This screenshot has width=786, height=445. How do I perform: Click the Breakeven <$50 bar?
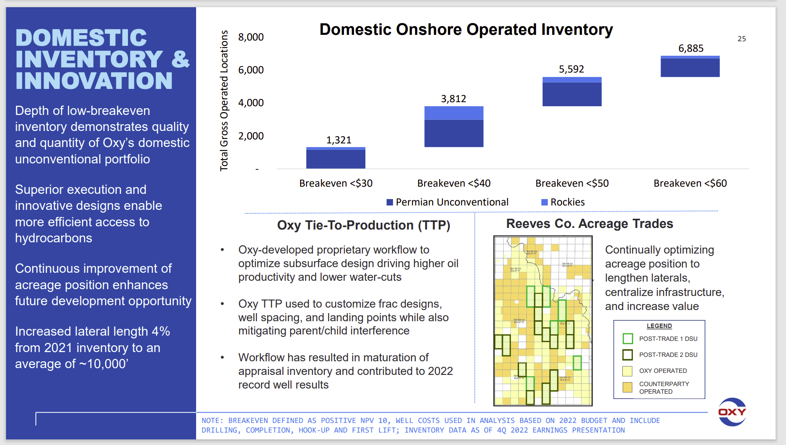(572, 91)
